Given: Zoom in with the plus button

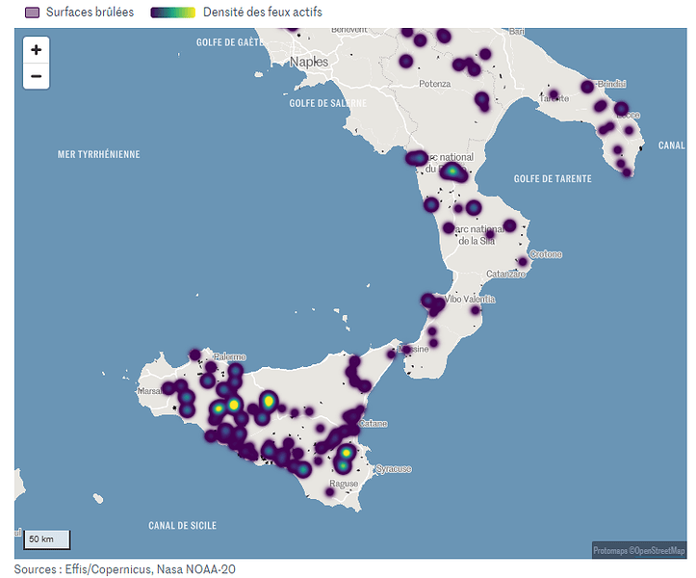Looking at the screenshot, I should tap(36, 50).
